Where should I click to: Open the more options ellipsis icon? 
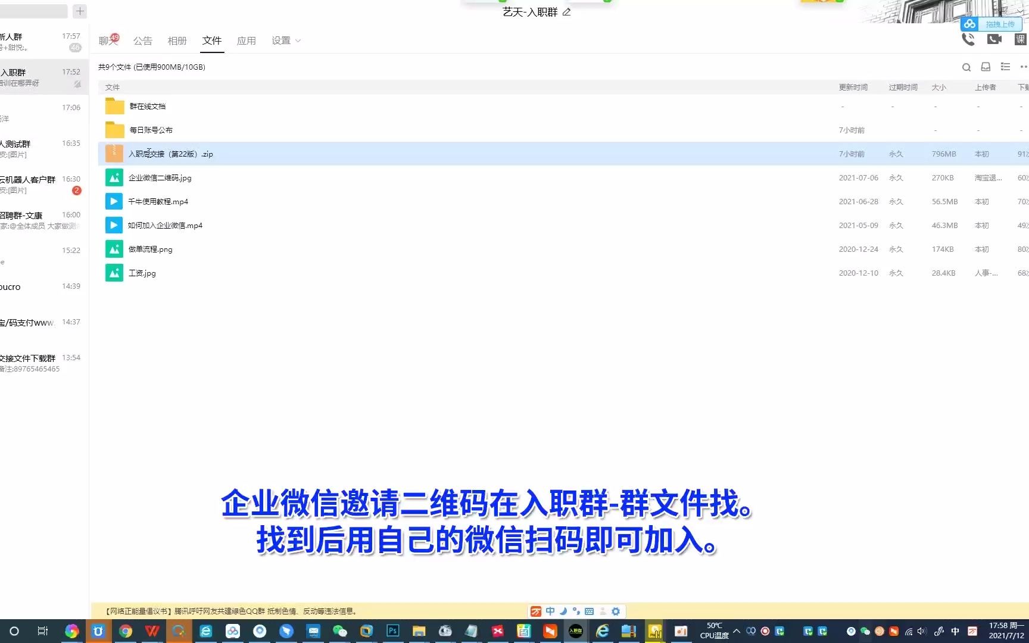(1025, 67)
